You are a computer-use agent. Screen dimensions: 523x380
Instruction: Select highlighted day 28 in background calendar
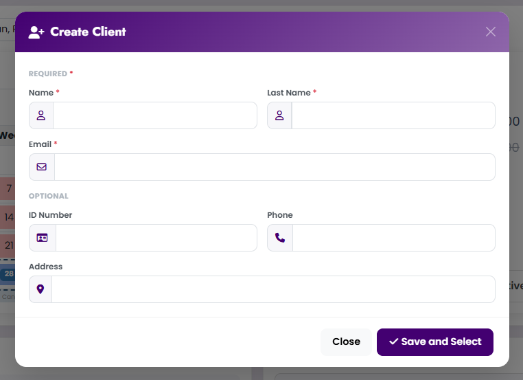pyautogui.click(x=8, y=273)
